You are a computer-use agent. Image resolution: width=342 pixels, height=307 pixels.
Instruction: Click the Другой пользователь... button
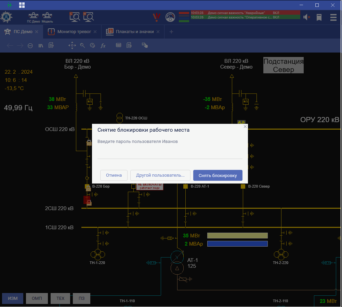tap(160, 175)
